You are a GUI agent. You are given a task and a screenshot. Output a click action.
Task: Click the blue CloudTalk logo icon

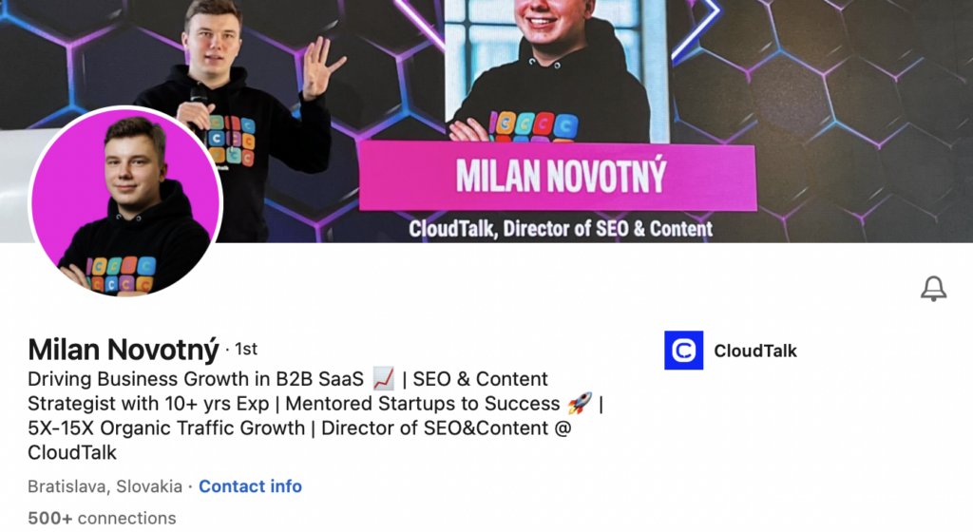pos(683,351)
